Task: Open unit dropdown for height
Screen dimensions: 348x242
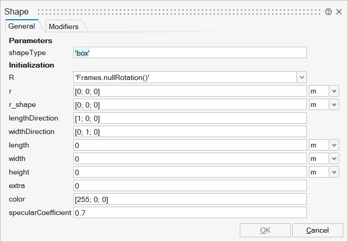Action: click(x=334, y=172)
